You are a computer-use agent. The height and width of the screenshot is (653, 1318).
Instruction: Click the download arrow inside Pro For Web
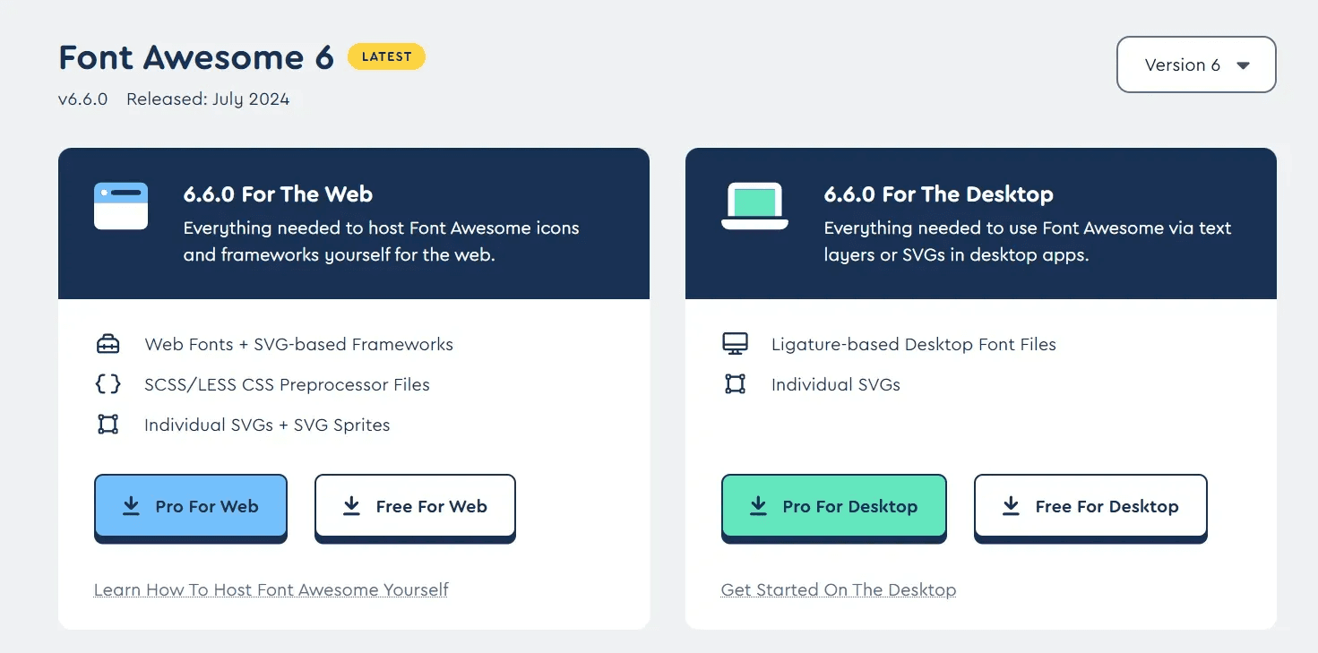pos(131,506)
